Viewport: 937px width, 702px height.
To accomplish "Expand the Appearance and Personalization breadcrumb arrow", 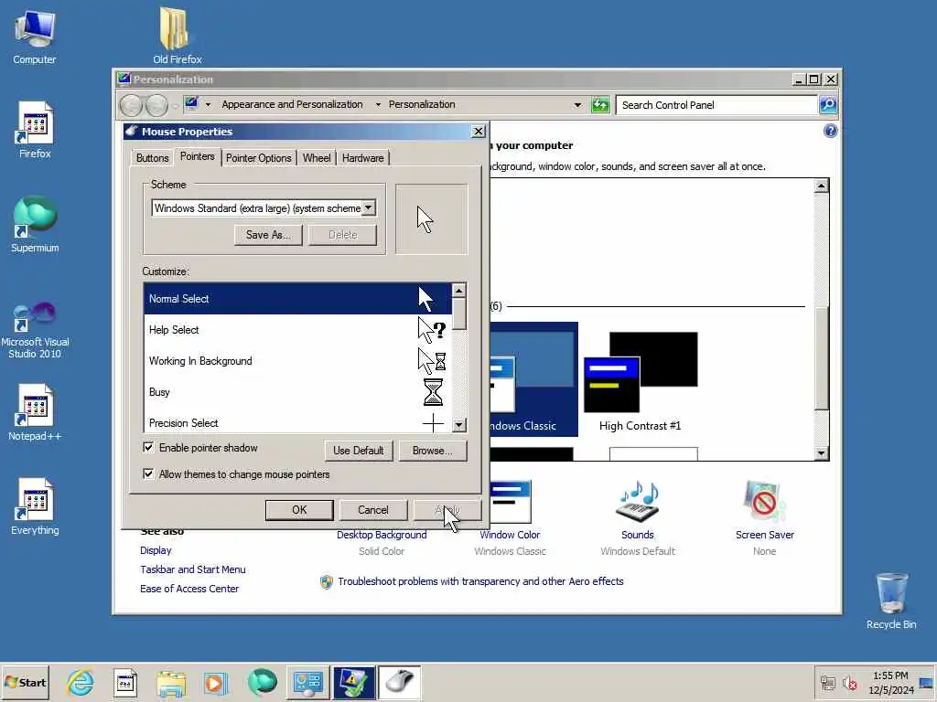I will tap(378, 104).
